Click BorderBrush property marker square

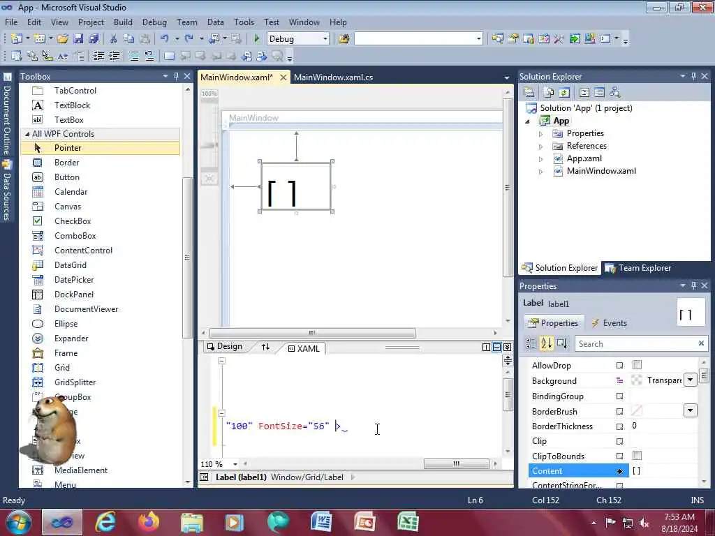[619, 412]
